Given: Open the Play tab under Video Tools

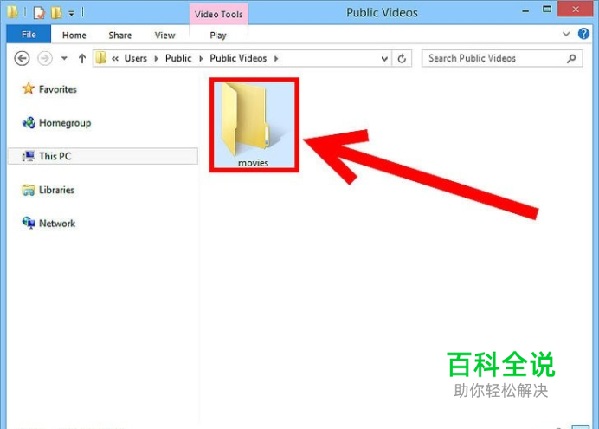Looking at the screenshot, I should tap(218, 36).
